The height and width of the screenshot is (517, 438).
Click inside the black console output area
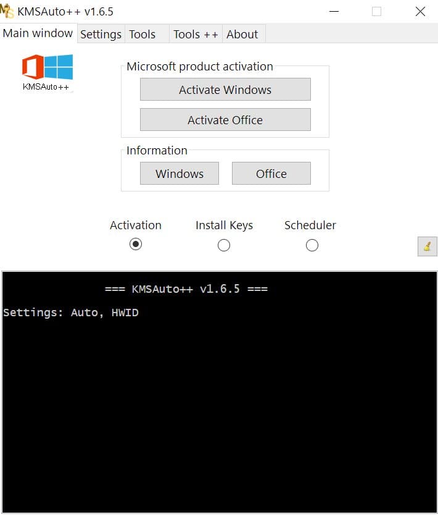pyautogui.click(x=219, y=401)
